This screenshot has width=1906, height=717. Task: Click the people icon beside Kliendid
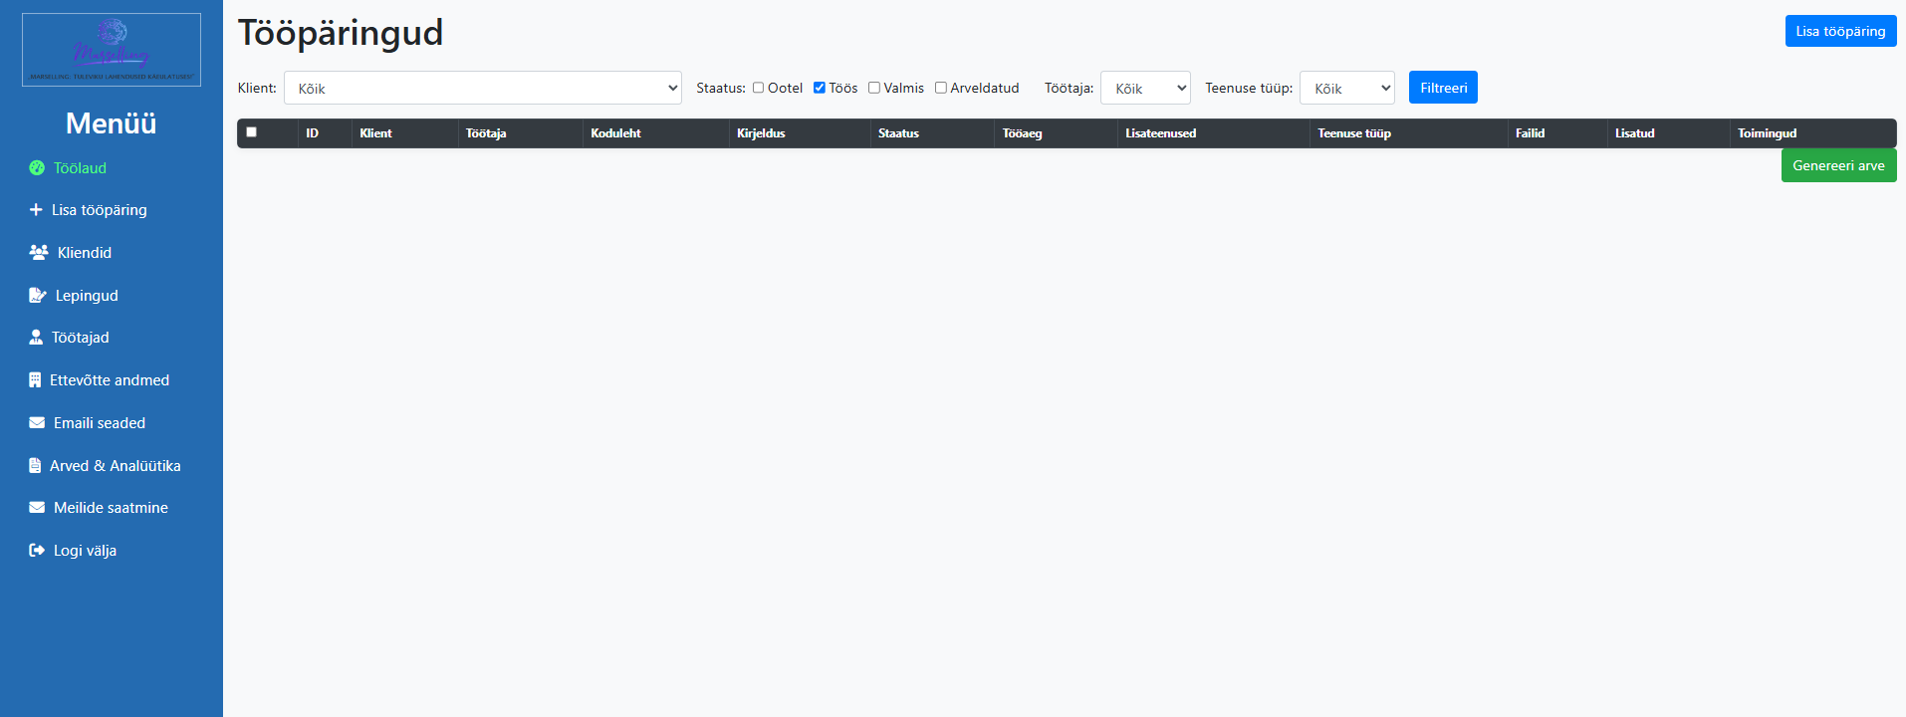[x=39, y=253]
